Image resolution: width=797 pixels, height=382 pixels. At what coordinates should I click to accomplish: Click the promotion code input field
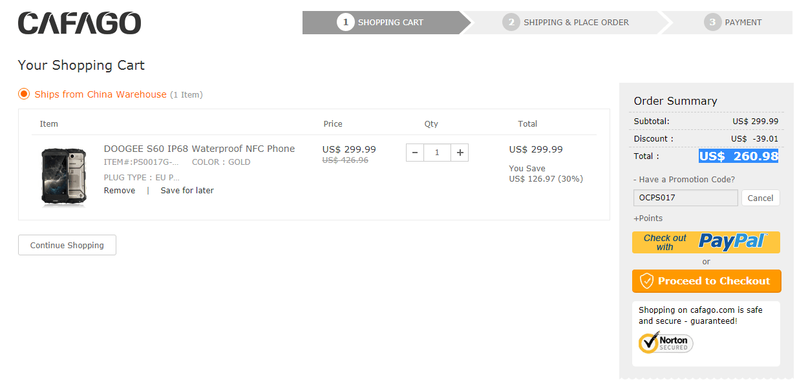click(685, 198)
